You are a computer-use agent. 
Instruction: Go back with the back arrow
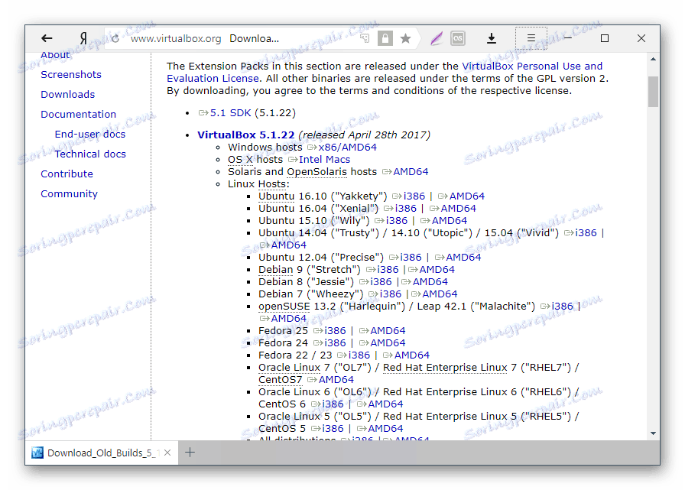(47, 38)
